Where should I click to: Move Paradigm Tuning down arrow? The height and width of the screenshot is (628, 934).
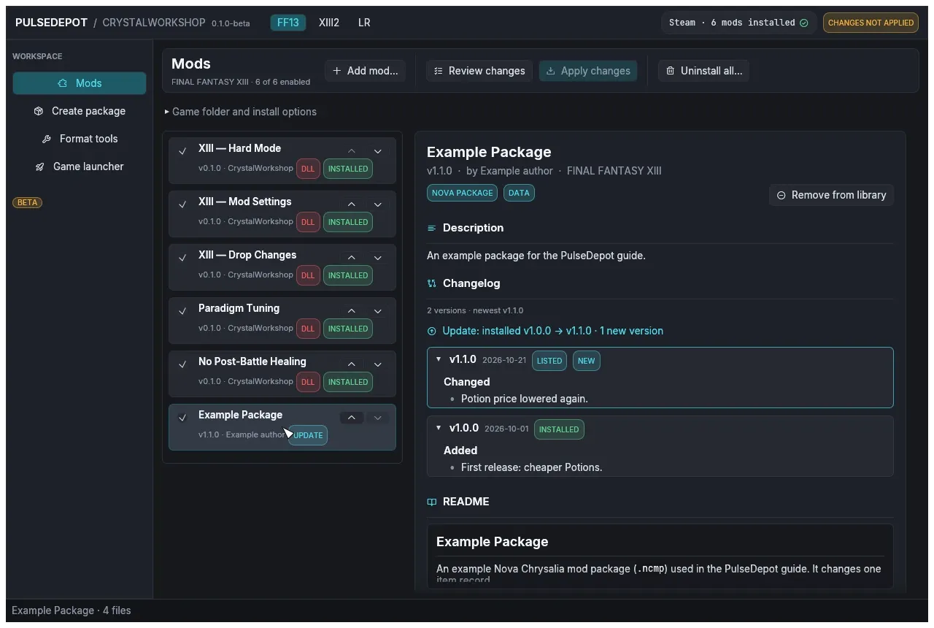click(377, 311)
